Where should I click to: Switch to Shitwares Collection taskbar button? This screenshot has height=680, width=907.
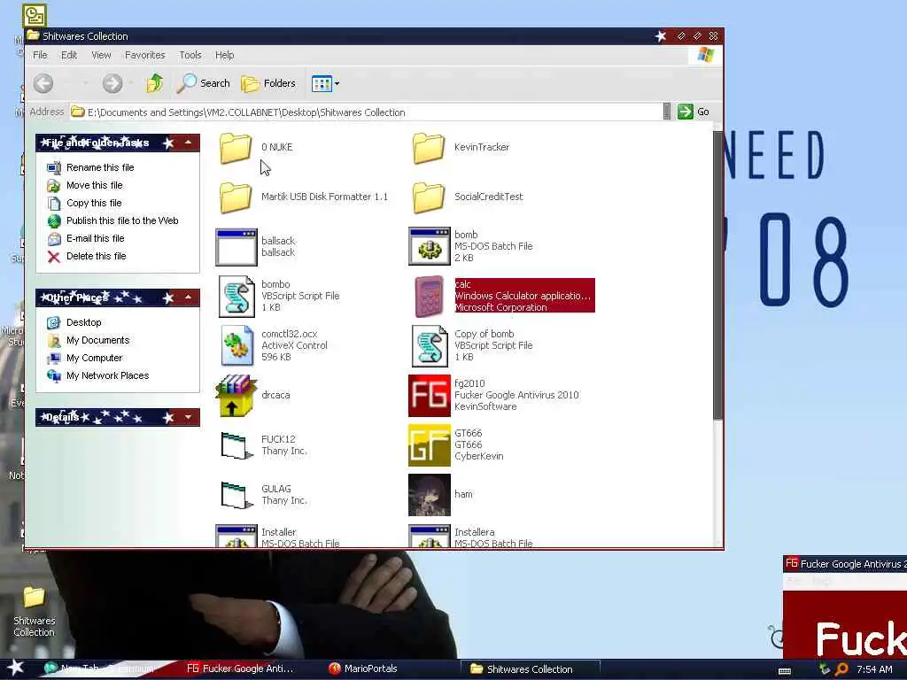click(x=530, y=669)
